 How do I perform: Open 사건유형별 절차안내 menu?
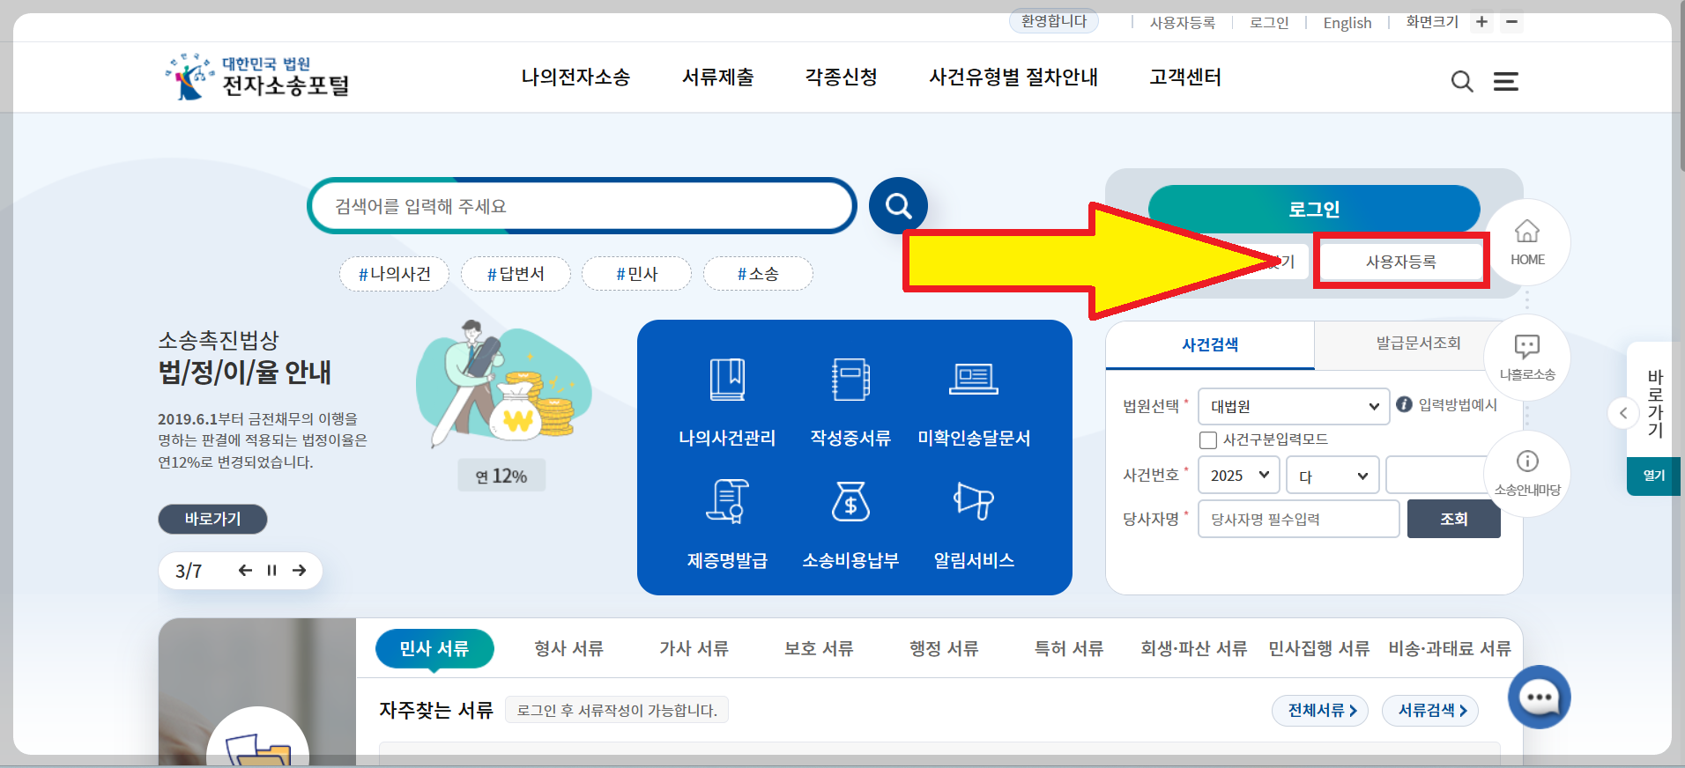pyautogui.click(x=1013, y=78)
